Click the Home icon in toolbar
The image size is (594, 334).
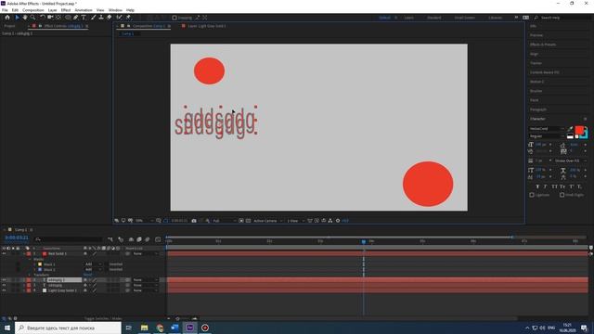point(7,18)
